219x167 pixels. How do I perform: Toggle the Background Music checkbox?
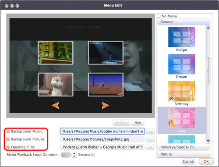pos(8,131)
